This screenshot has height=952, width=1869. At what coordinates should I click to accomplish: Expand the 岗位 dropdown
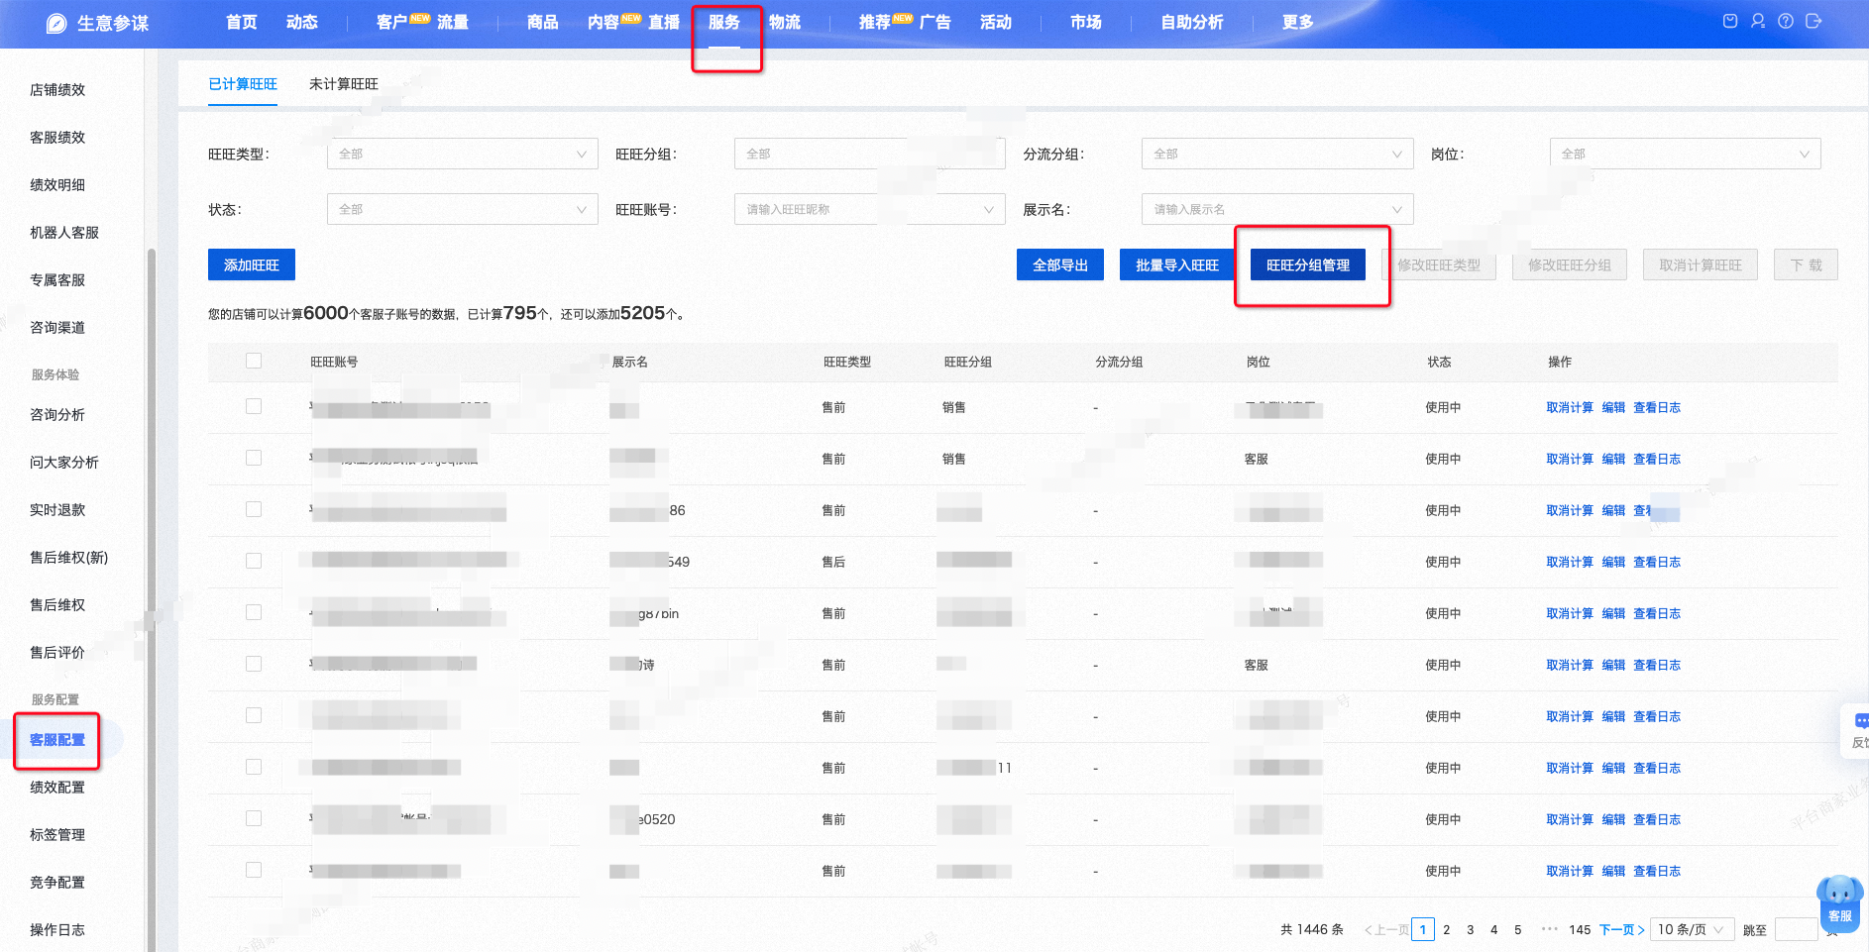coord(1686,154)
